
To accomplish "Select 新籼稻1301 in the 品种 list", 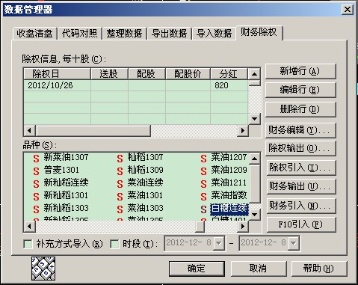I will (66, 195).
